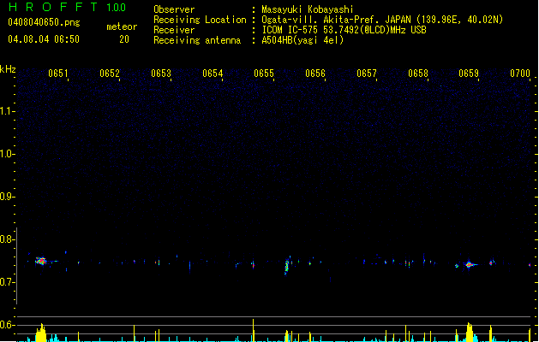Click the tall yellow power spike before 0655

pyautogui.click(x=254, y=330)
